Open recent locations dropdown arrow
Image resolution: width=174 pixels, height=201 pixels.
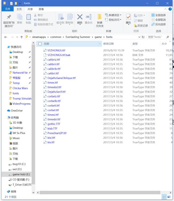pos(17,37)
